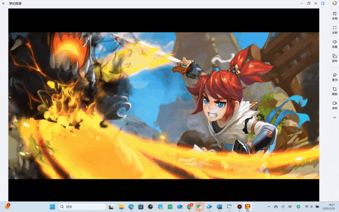This screenshot has height=212, width=339.
Task: Check the battery status icon in the tray
Action: click(x=317, y=207)
